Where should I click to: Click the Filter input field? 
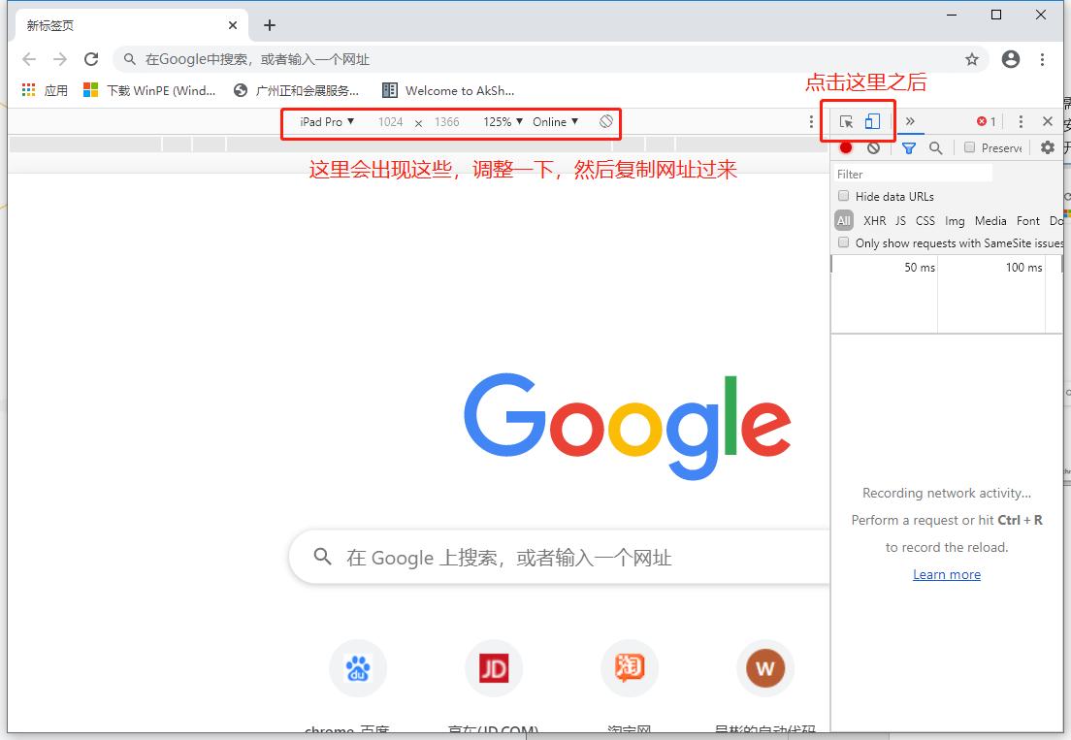(x=912, y=174)
